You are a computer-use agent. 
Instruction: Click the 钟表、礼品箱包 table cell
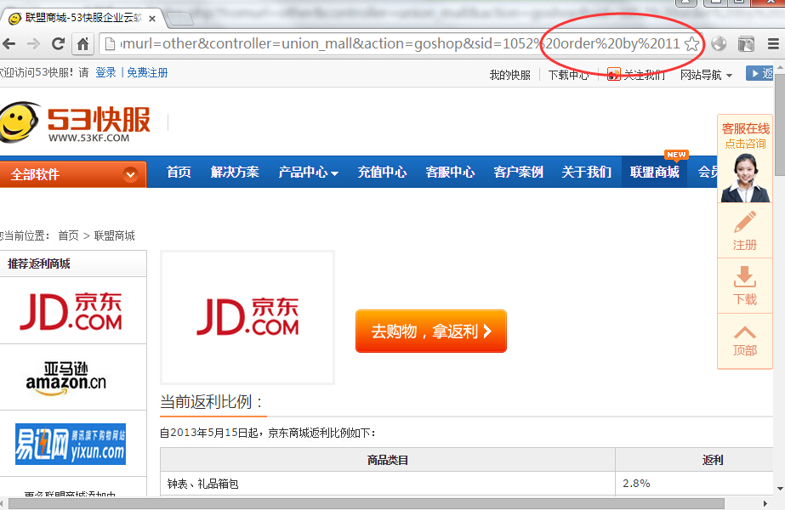(x=388, y=484)
